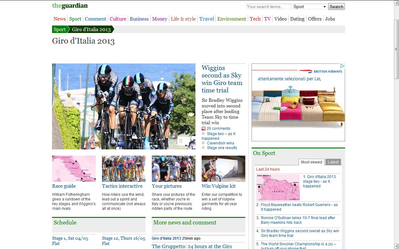The image size is (399, 249).
Task: Click the Team Sky time trial main photo
Action: coord(124,106)
